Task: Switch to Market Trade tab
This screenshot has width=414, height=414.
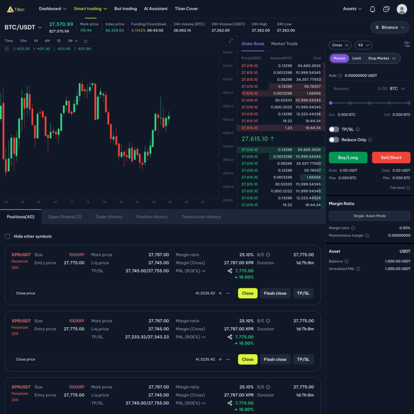Action: 284,44
